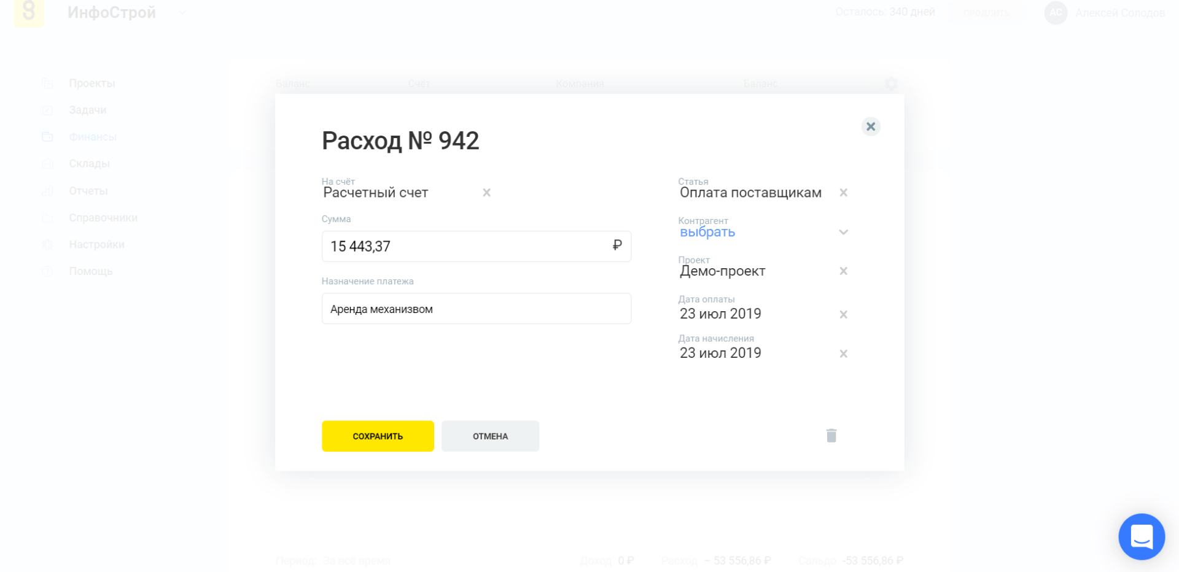1179x572 pixels.
Task: Click the СОХРАНИТЬ button
Action: [378, 436]
